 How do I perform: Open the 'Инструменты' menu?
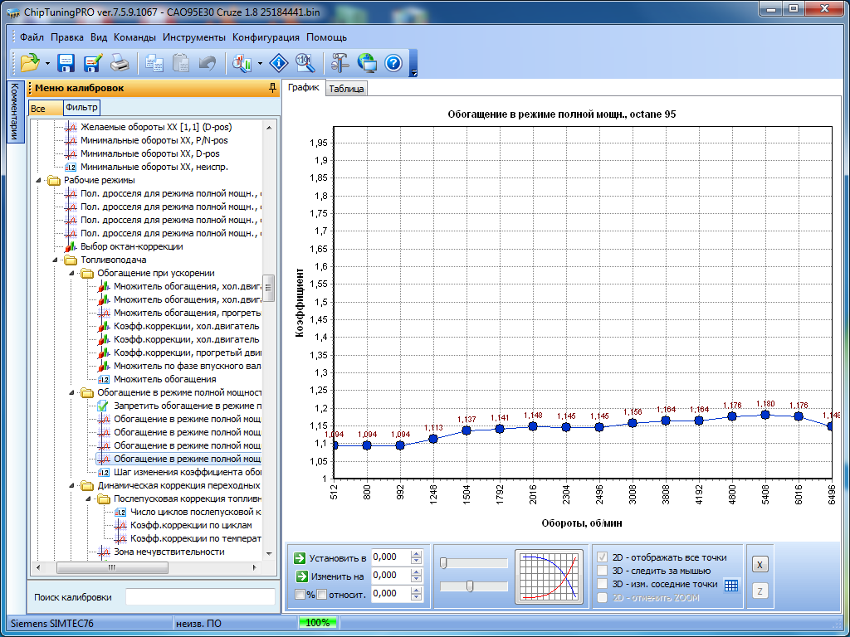(x=193, y=37)
